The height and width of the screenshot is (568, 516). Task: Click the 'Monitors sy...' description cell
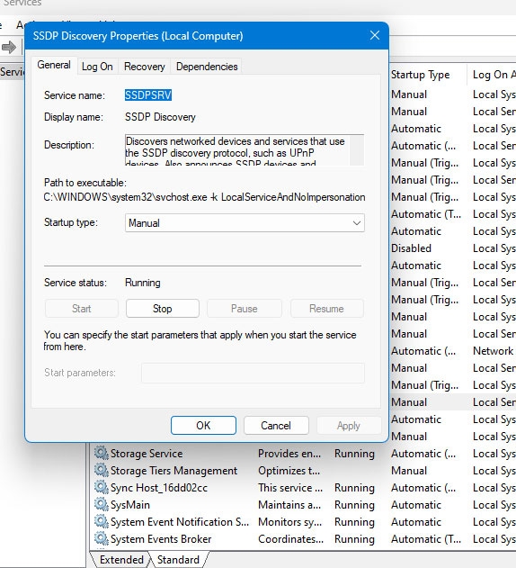tap(289, 521)
